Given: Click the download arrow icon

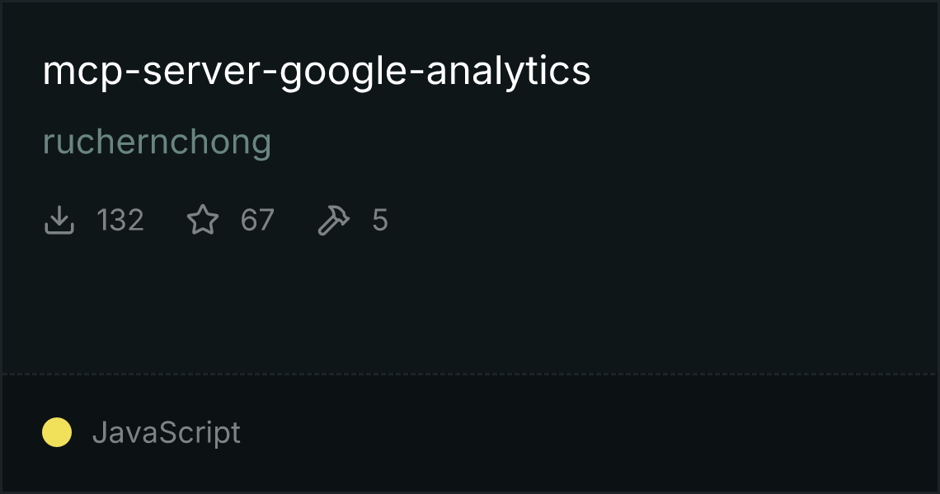Looking at the screenshot, I should tap(59, 221).
